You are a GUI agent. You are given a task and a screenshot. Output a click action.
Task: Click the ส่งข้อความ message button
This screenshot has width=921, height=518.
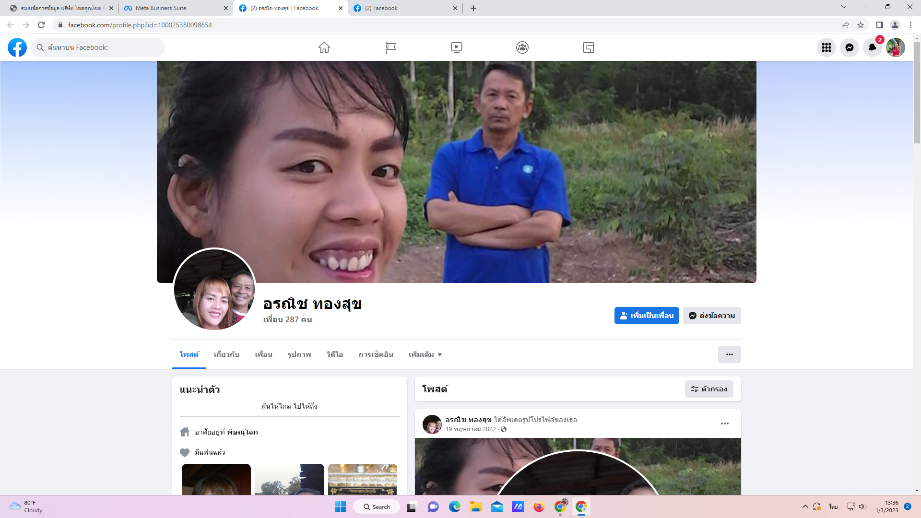tap(712, 316)
